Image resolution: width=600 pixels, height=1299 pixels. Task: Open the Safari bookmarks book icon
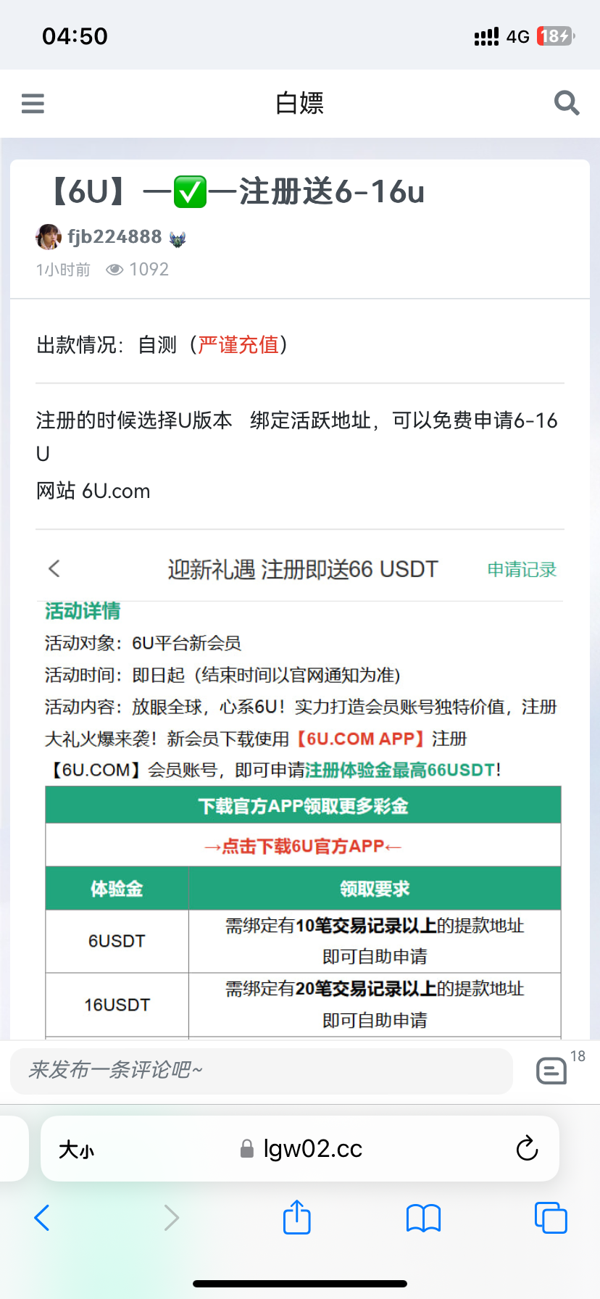pos(424,1218)
